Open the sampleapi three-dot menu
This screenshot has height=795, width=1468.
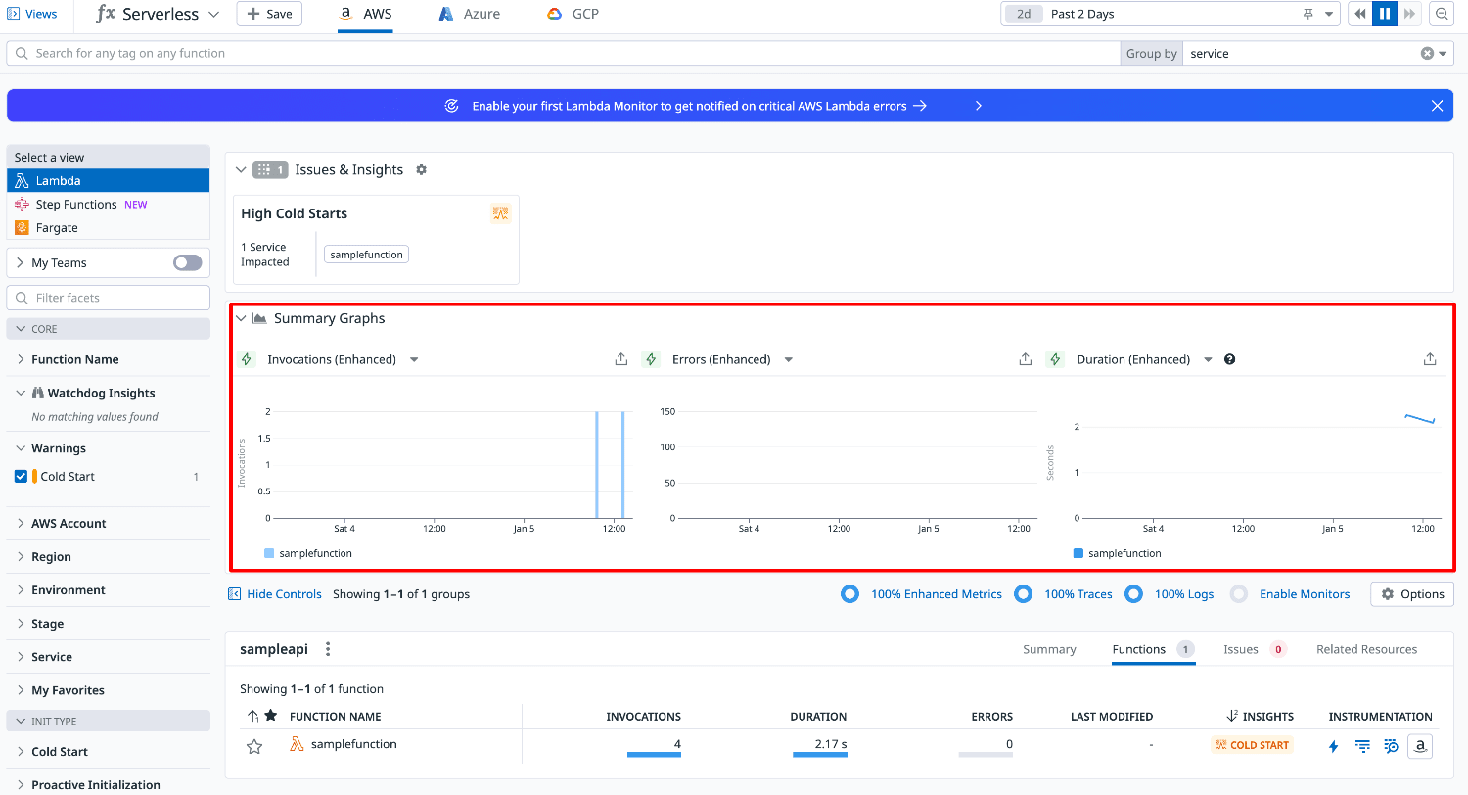(328, 649)
